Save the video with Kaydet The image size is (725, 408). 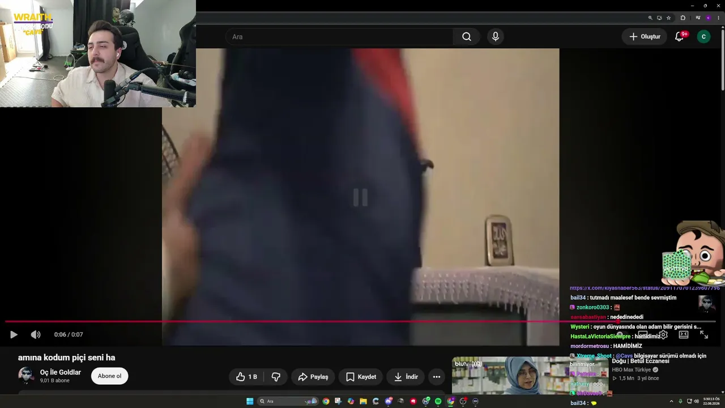361,377
